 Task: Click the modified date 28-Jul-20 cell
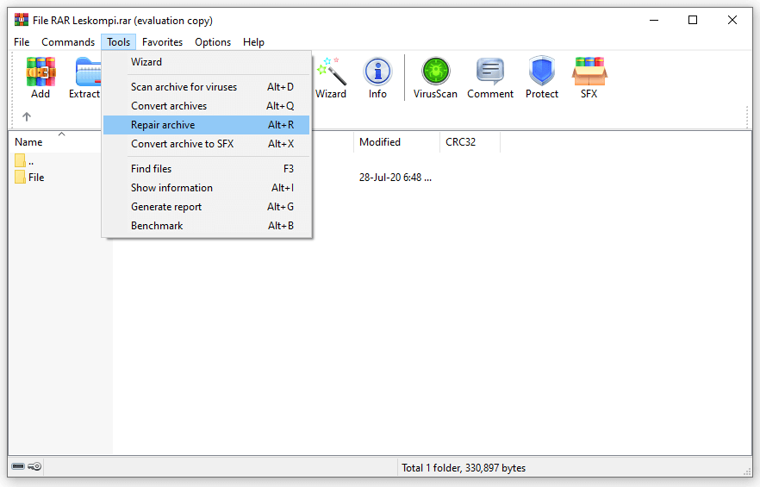pos(395,178)
